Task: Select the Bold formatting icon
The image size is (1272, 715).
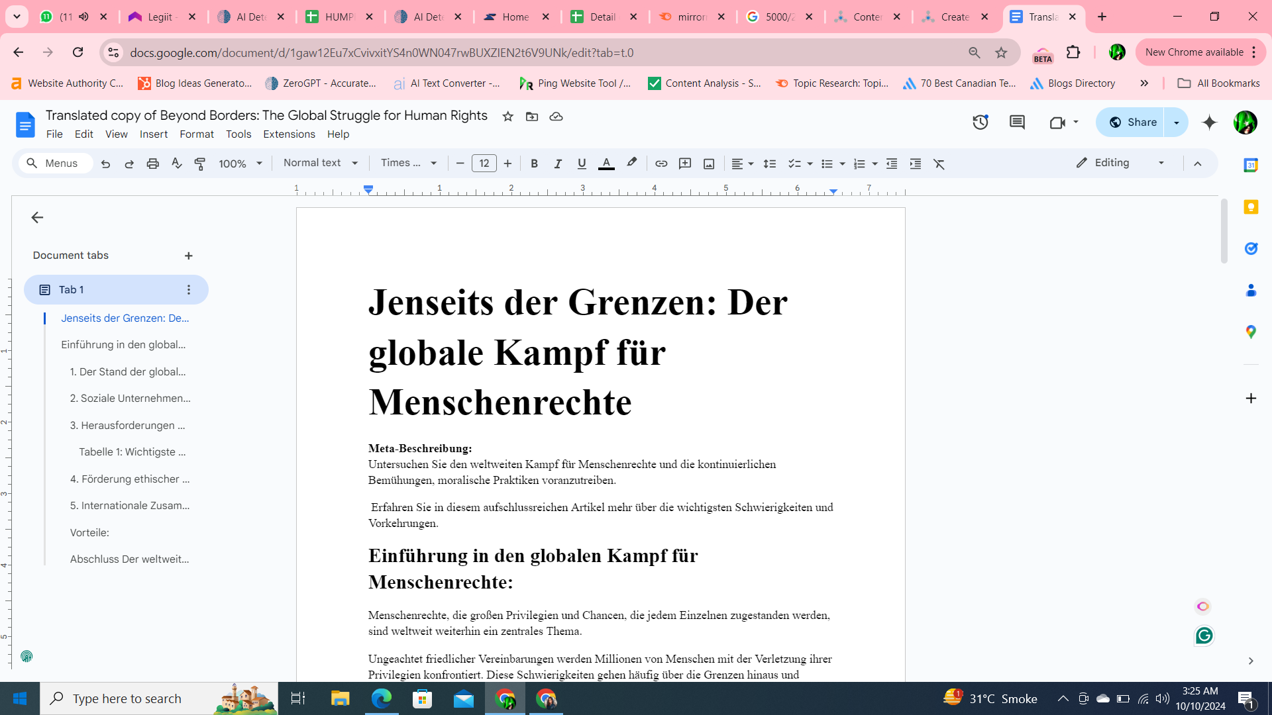Action: [535, 163]
